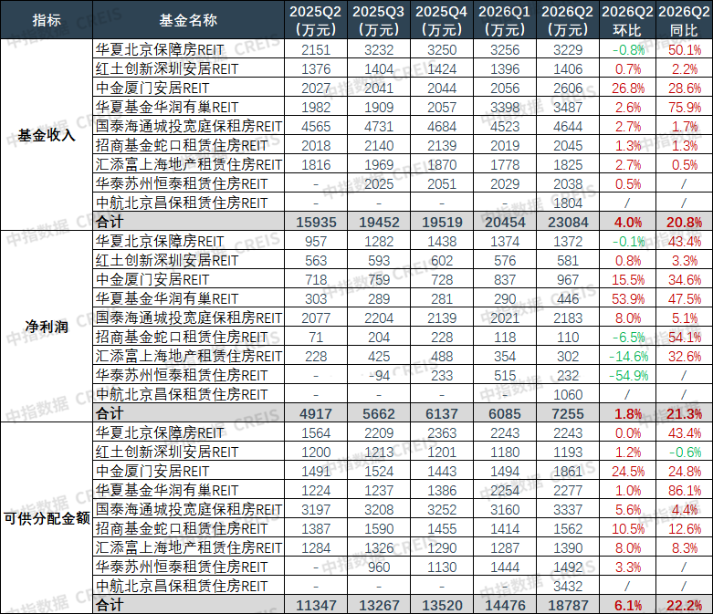Click the cell showing 957
This screenshot has height=614, width=713.
[x=316, y=241]
